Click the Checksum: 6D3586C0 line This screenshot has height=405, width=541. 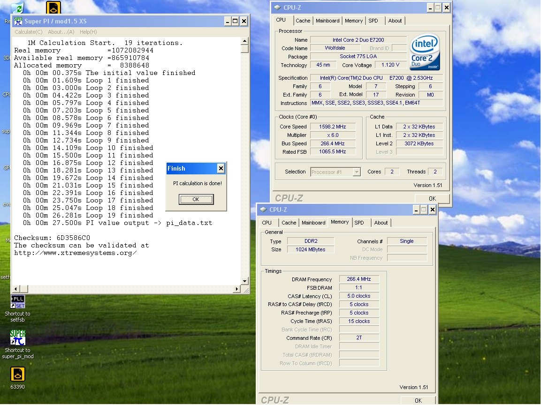(x=52, y=238)
